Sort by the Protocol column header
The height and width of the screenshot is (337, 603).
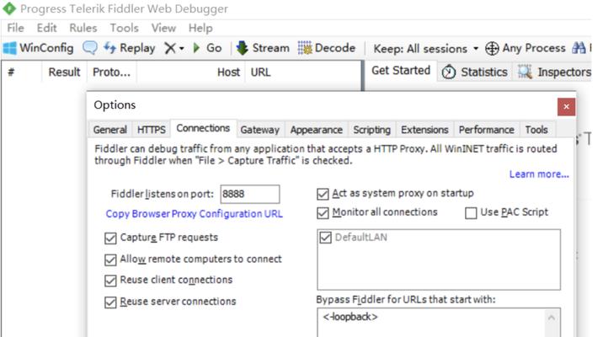111,72
